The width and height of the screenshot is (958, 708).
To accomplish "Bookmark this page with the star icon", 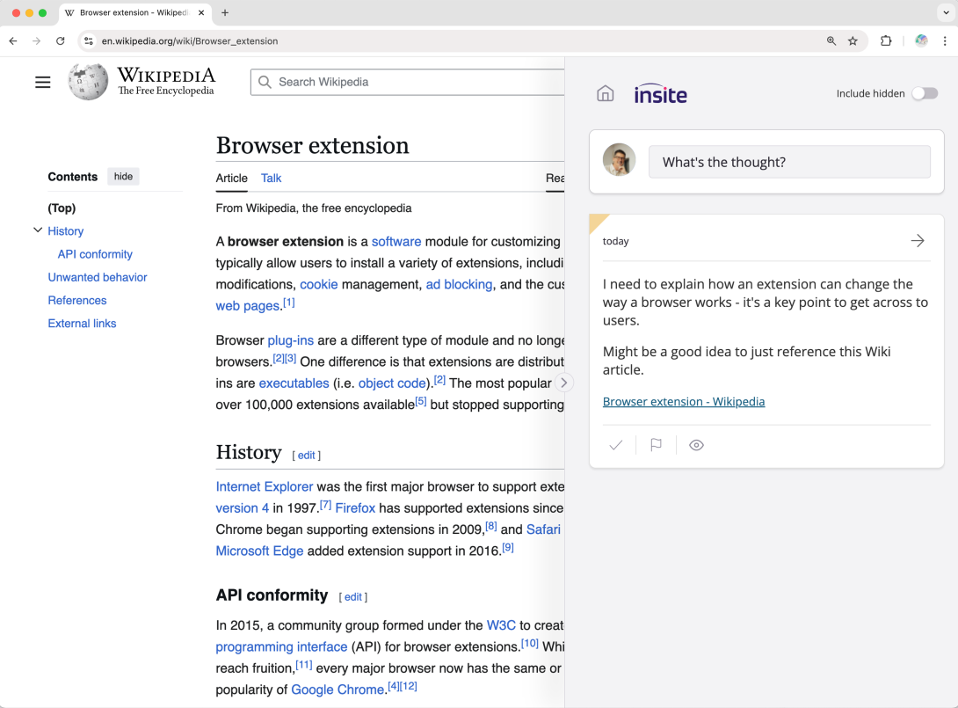I will (x=853, y=41).
